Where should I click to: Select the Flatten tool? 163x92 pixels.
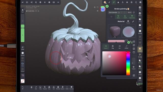click(140, 61)
